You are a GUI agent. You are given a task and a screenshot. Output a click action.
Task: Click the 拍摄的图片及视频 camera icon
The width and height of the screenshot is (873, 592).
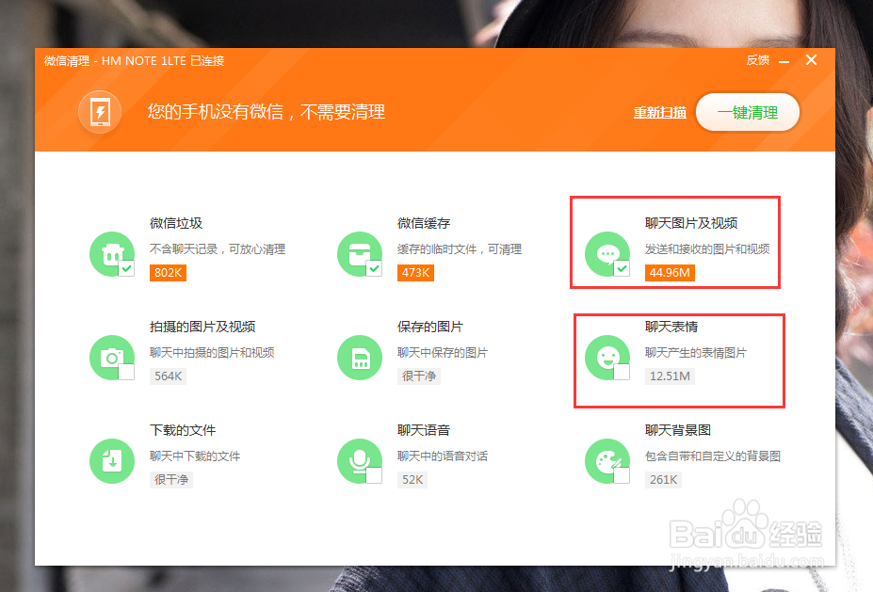point(112,358)
